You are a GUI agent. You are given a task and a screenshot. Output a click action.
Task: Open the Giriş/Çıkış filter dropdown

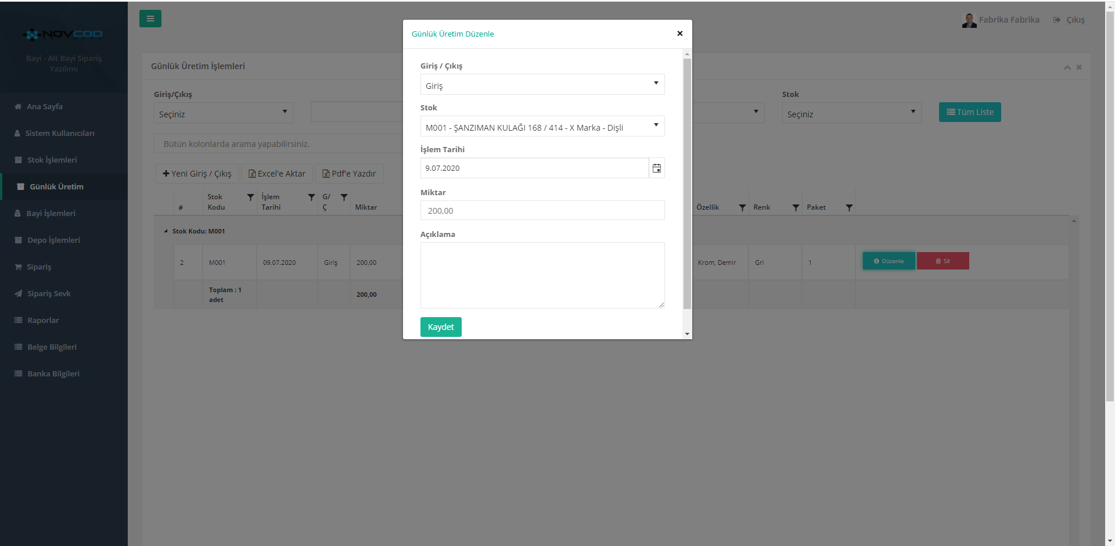(223, 113)
